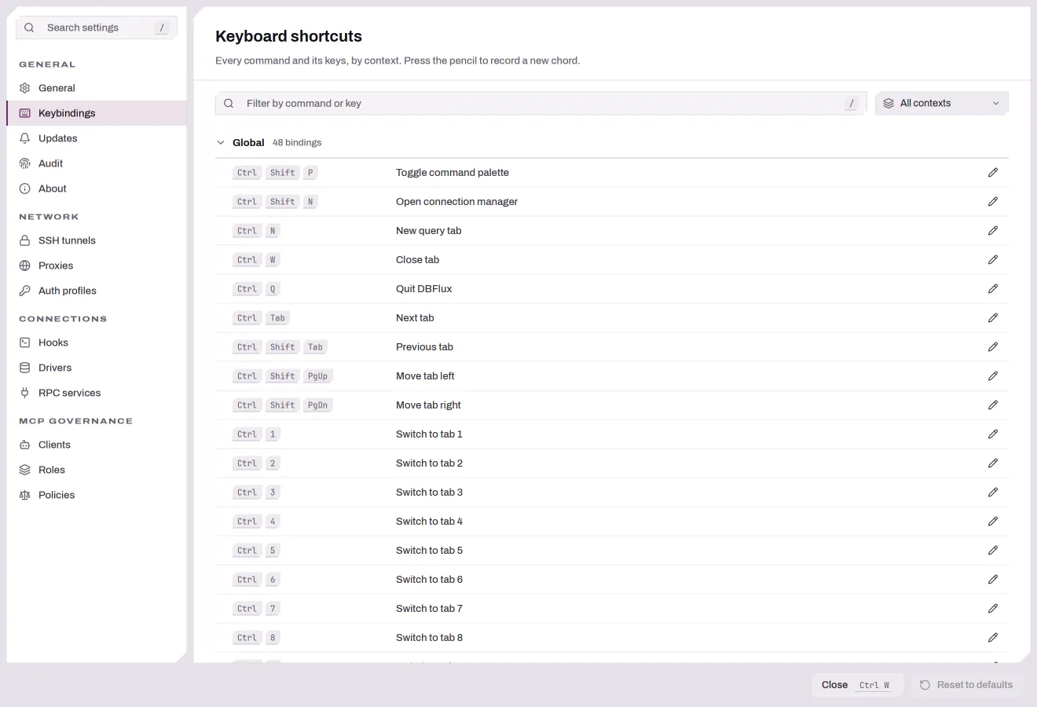Record a new chord for New query tab
The height and width of the screenshot is (707, 1037).
coord(993,231)
